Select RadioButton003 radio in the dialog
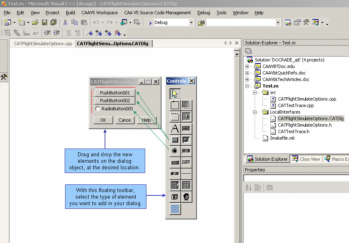The image size is (349, 243). [98, 109]
